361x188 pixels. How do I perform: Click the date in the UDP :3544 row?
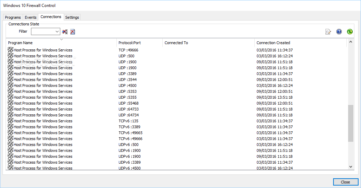pos(275,80)
